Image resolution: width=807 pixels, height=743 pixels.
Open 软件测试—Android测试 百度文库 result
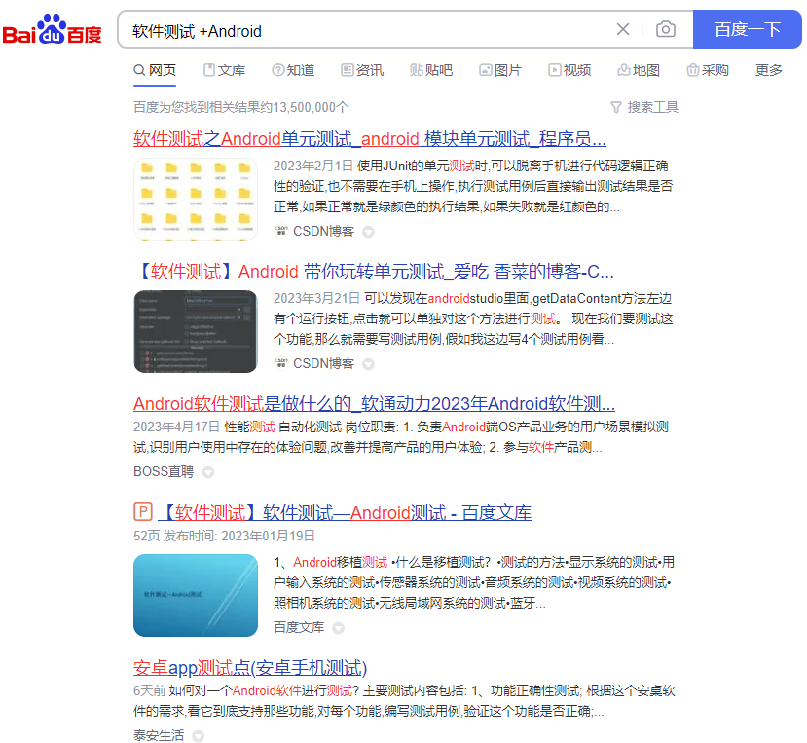tap(345, 513)
